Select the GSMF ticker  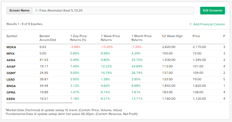click(x=11, y=73)
